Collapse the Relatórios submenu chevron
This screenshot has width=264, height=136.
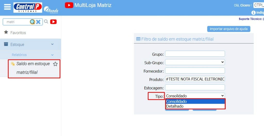click(x=52, y=55)
